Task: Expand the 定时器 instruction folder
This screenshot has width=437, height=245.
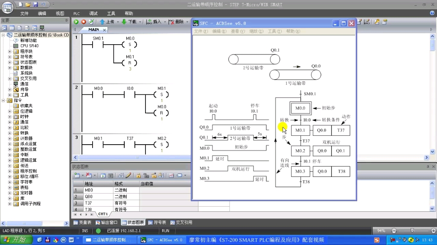Action: (x=10, y=193)
